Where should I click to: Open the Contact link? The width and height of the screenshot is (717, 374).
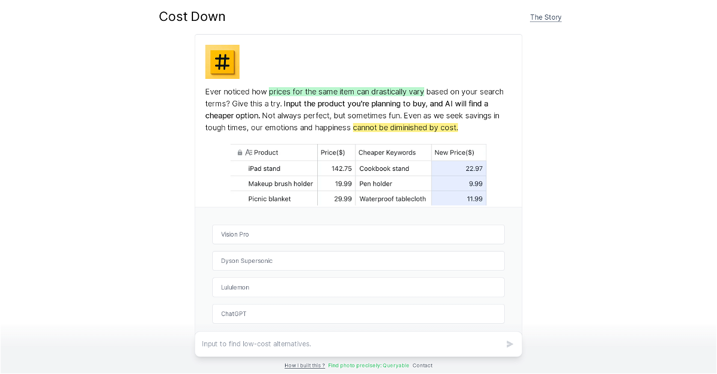(x=422, y=366)
